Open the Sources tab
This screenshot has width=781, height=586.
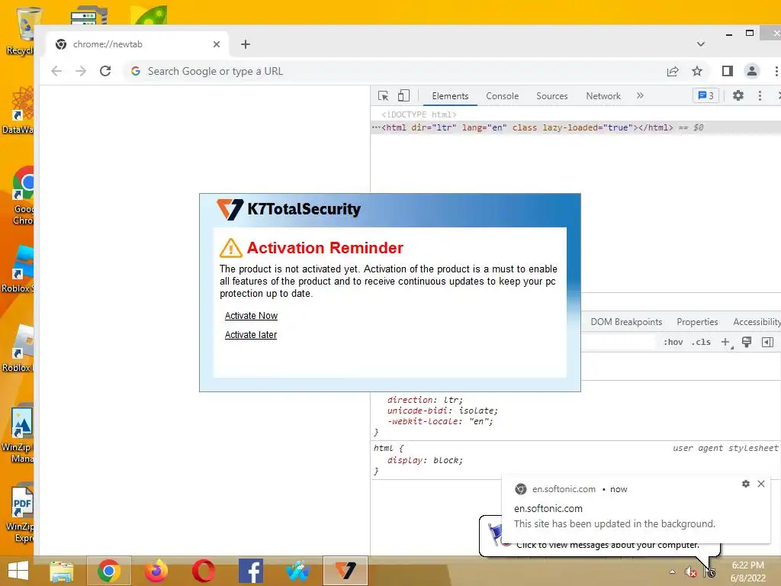552,96
